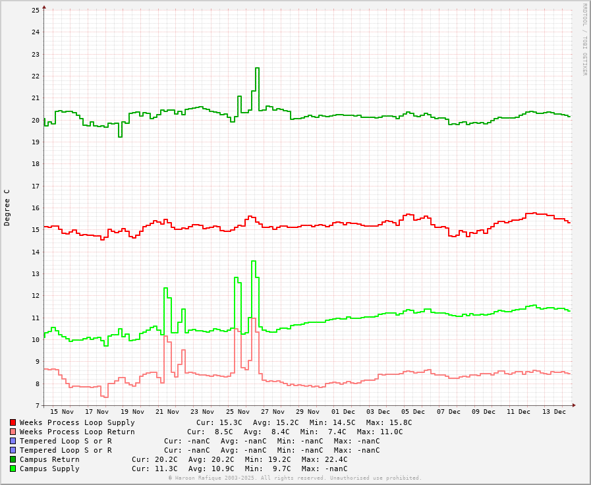Click the Haroon Rafique copyright notice

click(295, 478)
